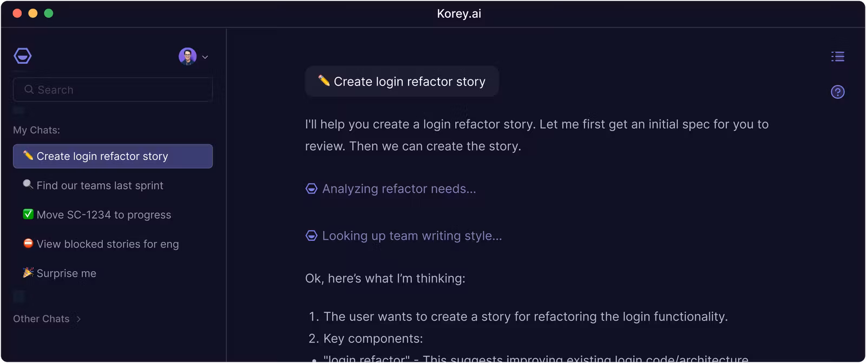Click the magnifier icon in the search box
This screenshot has width=866, height=363.
(29, 90)
